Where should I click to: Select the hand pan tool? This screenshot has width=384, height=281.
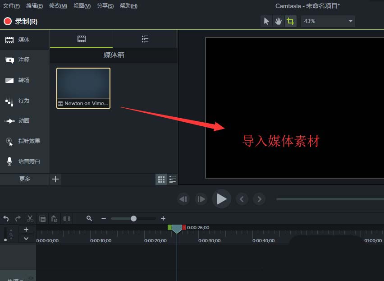[279, 21]
